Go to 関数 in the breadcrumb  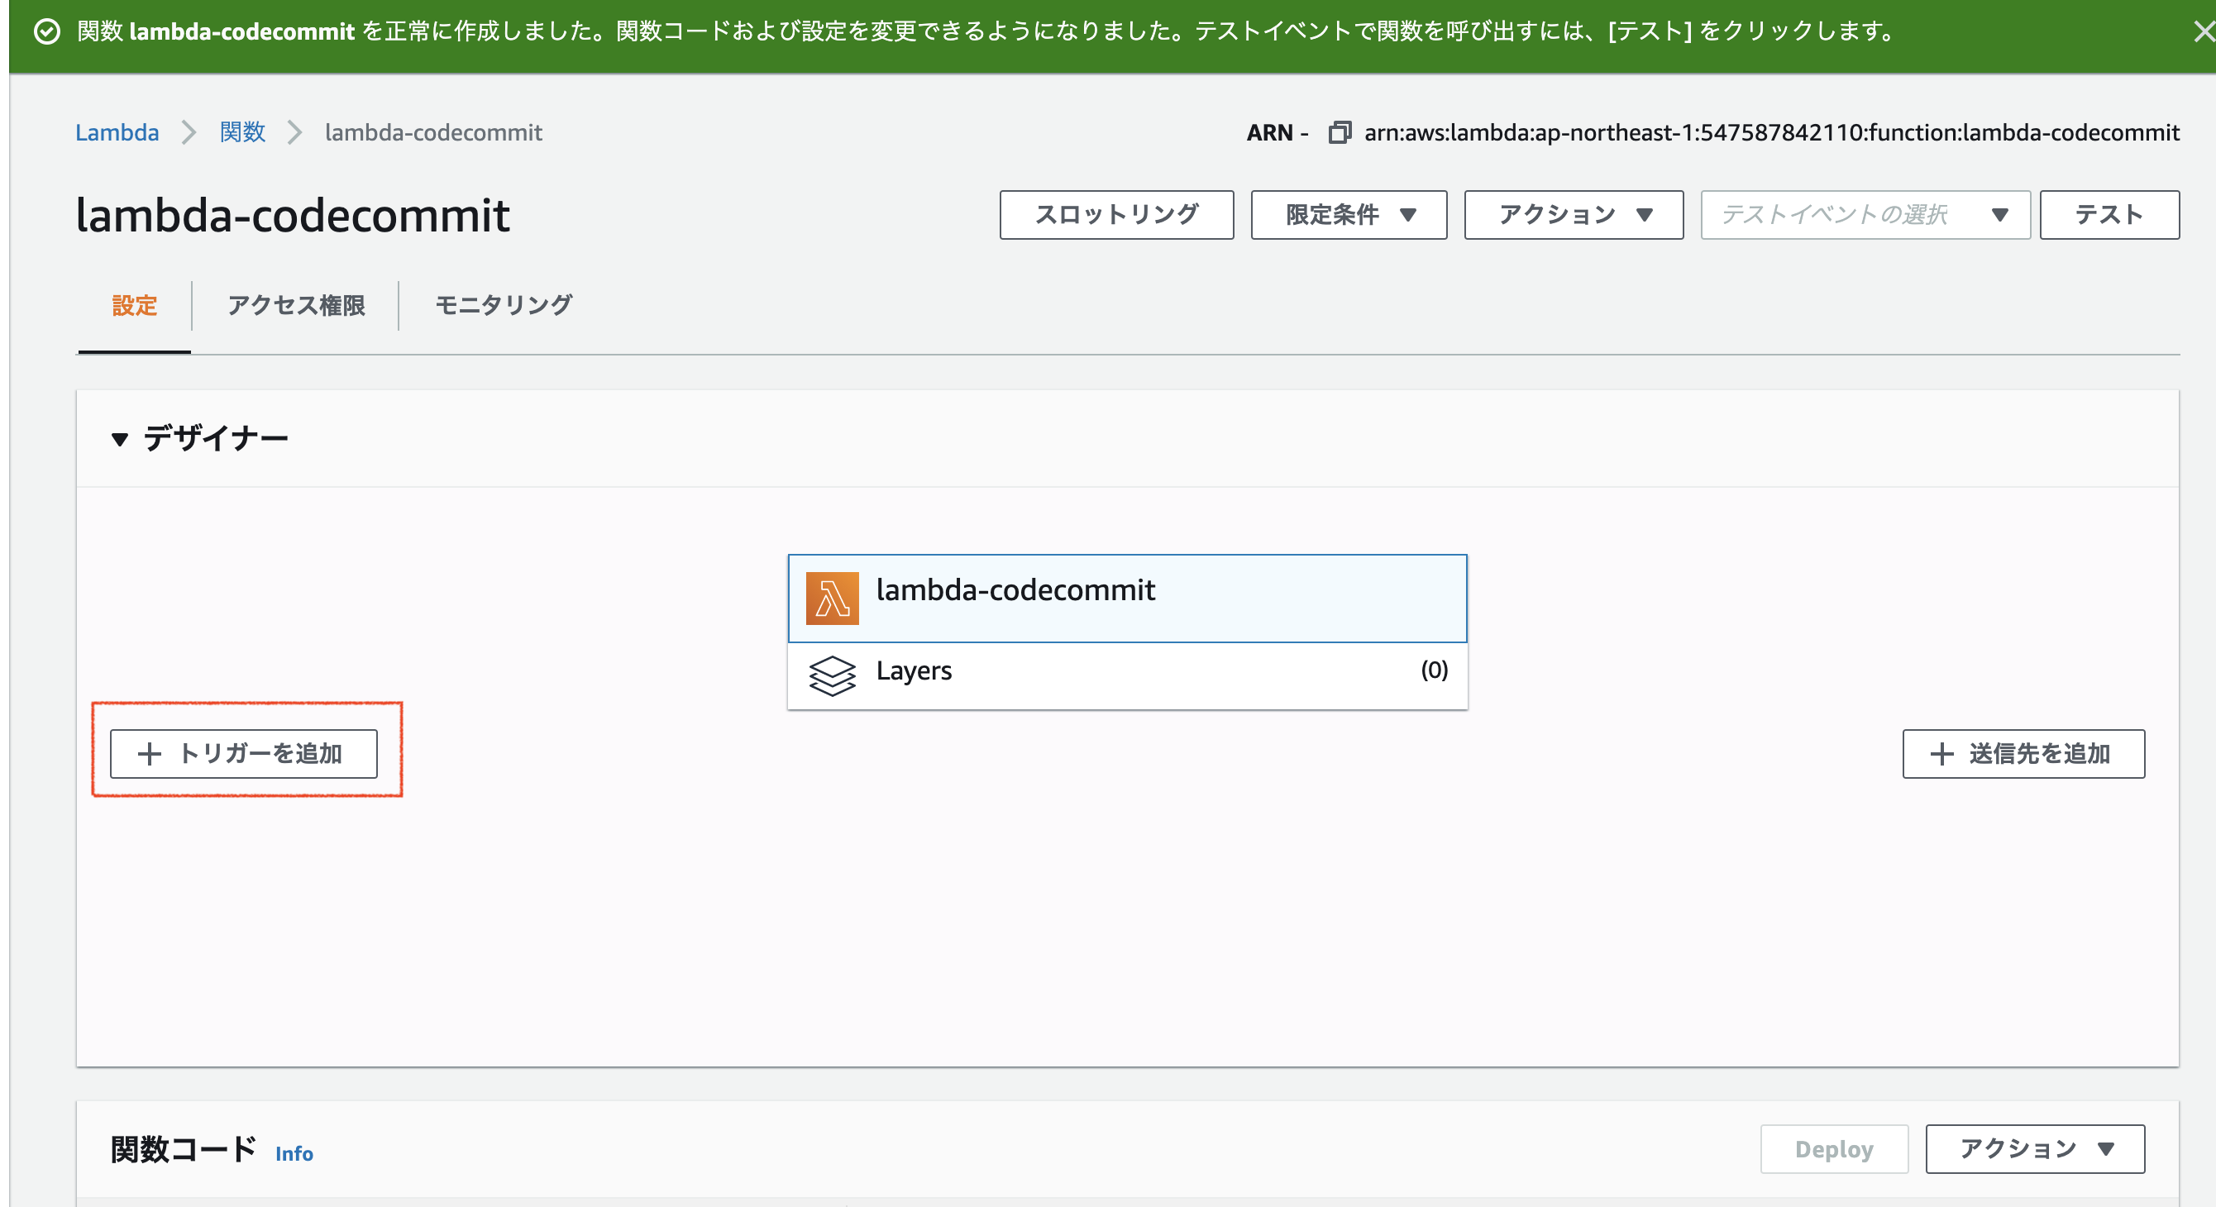242,132
